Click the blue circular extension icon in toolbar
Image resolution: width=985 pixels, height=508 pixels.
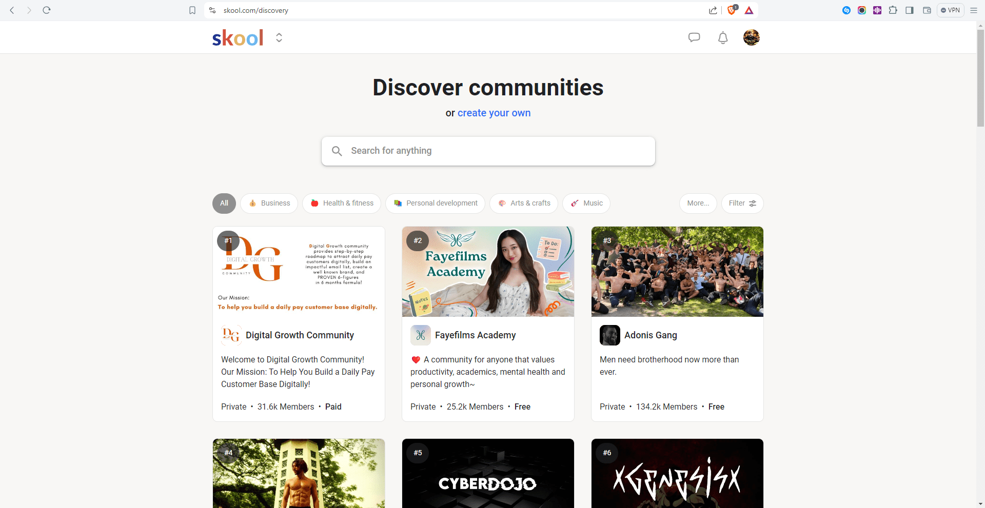846,10
